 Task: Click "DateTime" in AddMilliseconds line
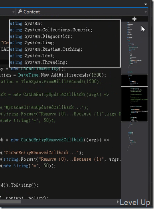pyautogui.click(x=28, y=75)
